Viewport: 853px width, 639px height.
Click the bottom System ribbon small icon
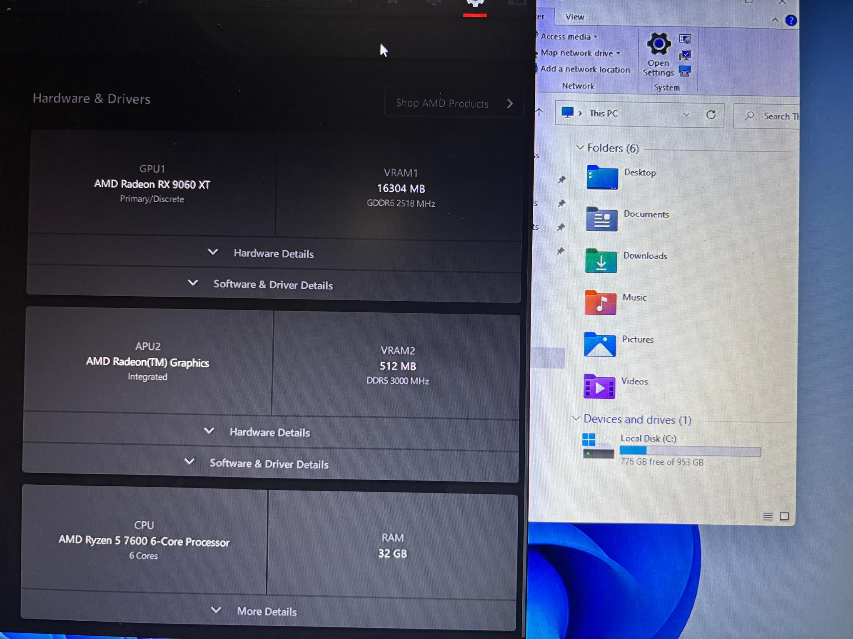(x=685, y=71)
